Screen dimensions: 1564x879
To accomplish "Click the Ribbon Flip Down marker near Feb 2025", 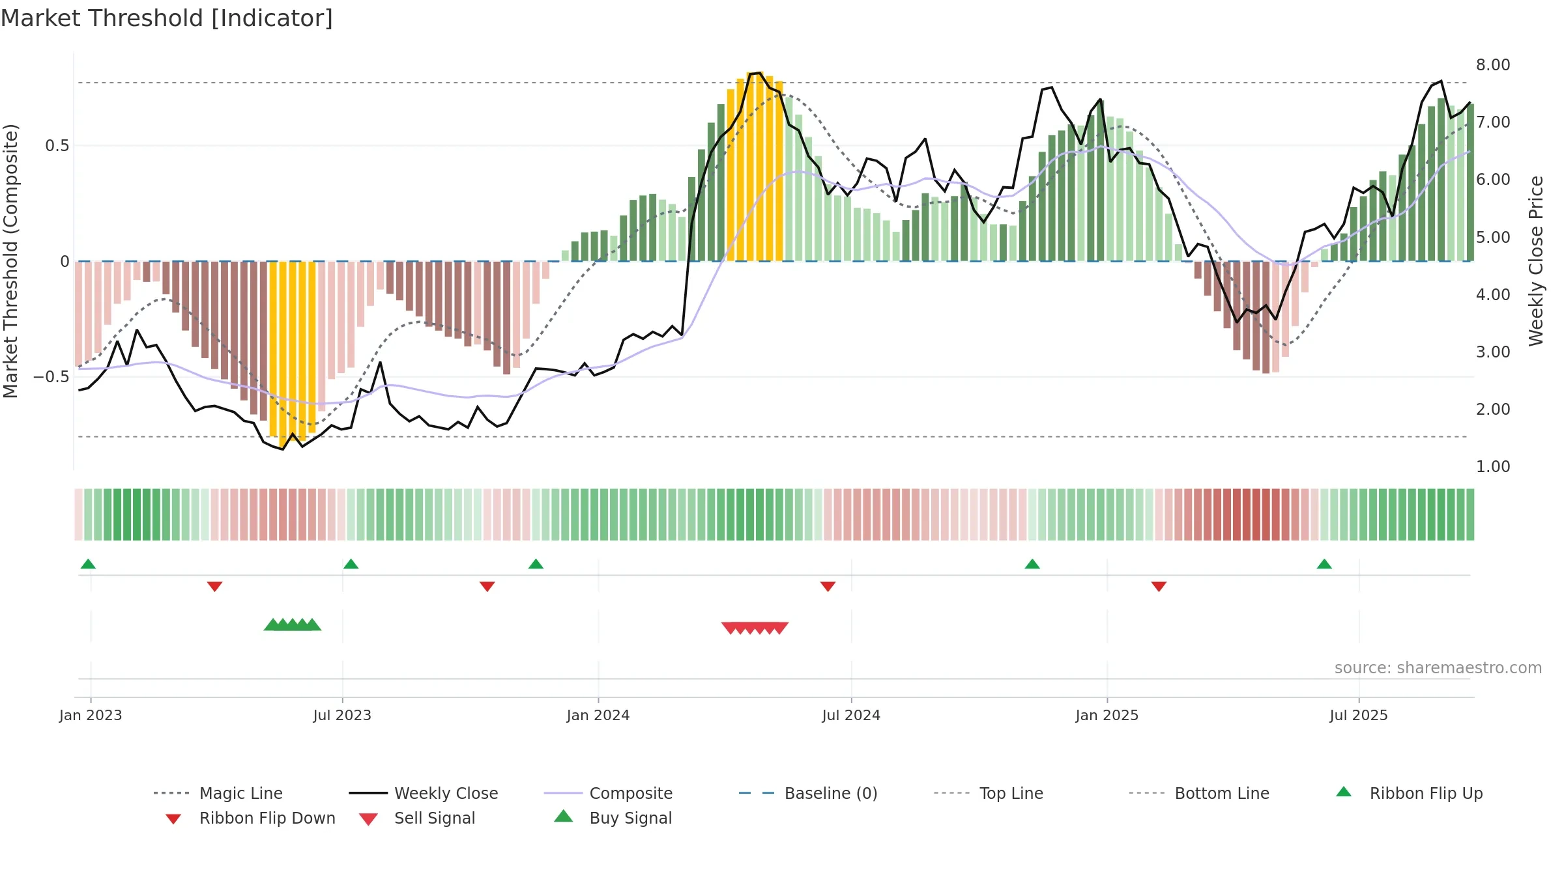I will [x=1159, y=587].
